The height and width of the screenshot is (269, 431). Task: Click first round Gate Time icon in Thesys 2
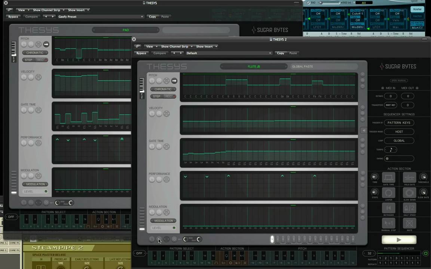click(152, 146)
